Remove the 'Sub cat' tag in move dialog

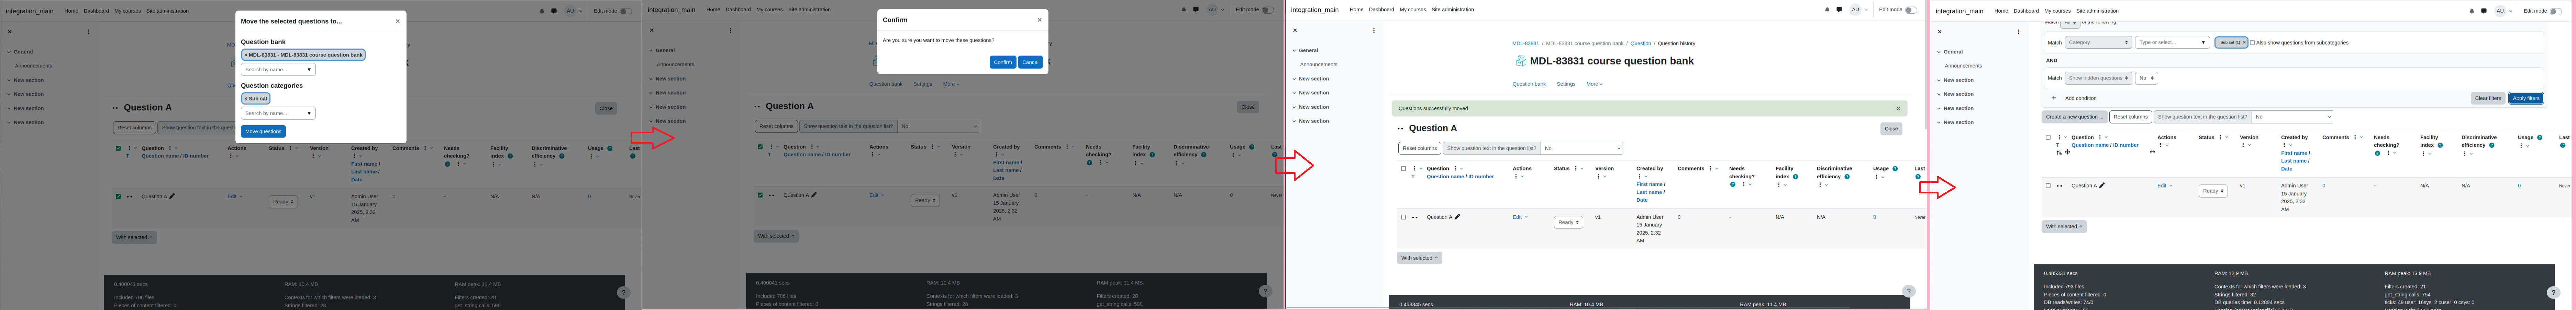pyautogui.click(x=256, y=99)
